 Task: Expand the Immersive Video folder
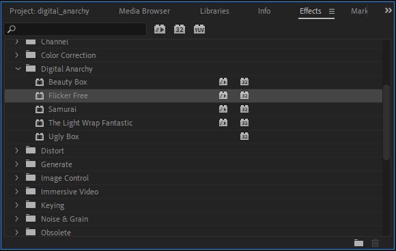click(16, 192)
